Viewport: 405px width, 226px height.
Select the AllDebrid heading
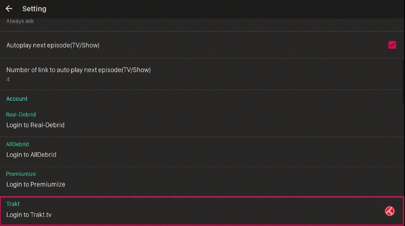pyautogui.click(x=18, y=144)
